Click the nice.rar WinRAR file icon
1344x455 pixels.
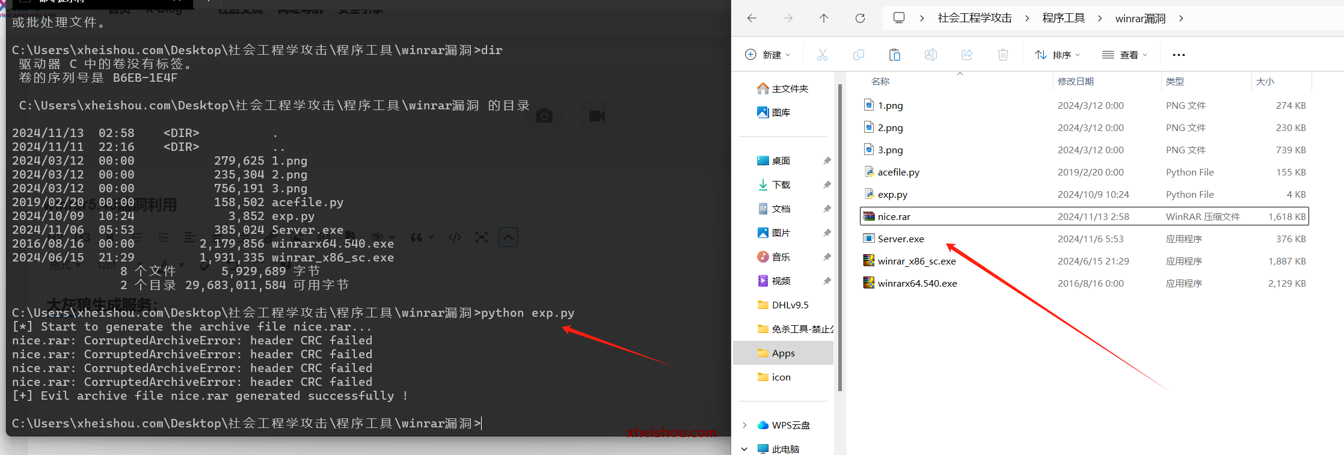coord(869,216)
